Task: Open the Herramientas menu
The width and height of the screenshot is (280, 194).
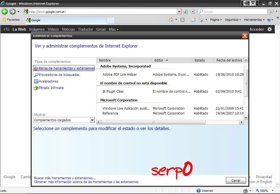Action: coord(254,20)
